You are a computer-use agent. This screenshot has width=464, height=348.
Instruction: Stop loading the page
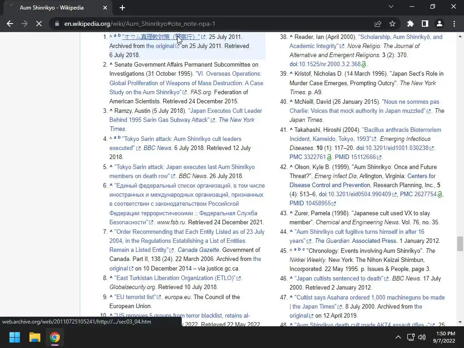(x=39, y=24)
